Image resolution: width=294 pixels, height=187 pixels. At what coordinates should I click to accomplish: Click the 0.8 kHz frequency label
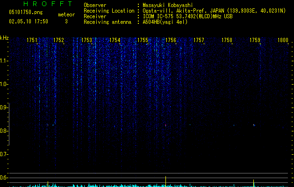[4, 131]
